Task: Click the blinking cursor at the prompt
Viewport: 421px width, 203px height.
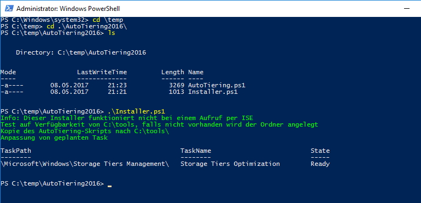Action: pyautogui.click(x=109, y=186)
